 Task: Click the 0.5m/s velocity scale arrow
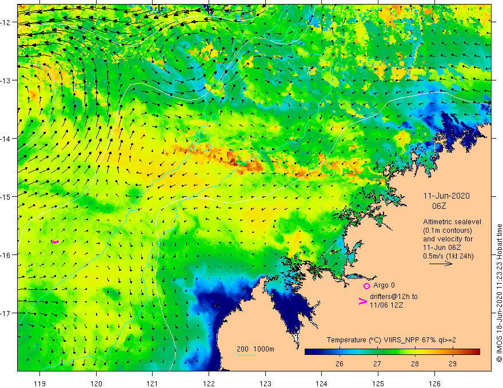click(x=441, y=264)
